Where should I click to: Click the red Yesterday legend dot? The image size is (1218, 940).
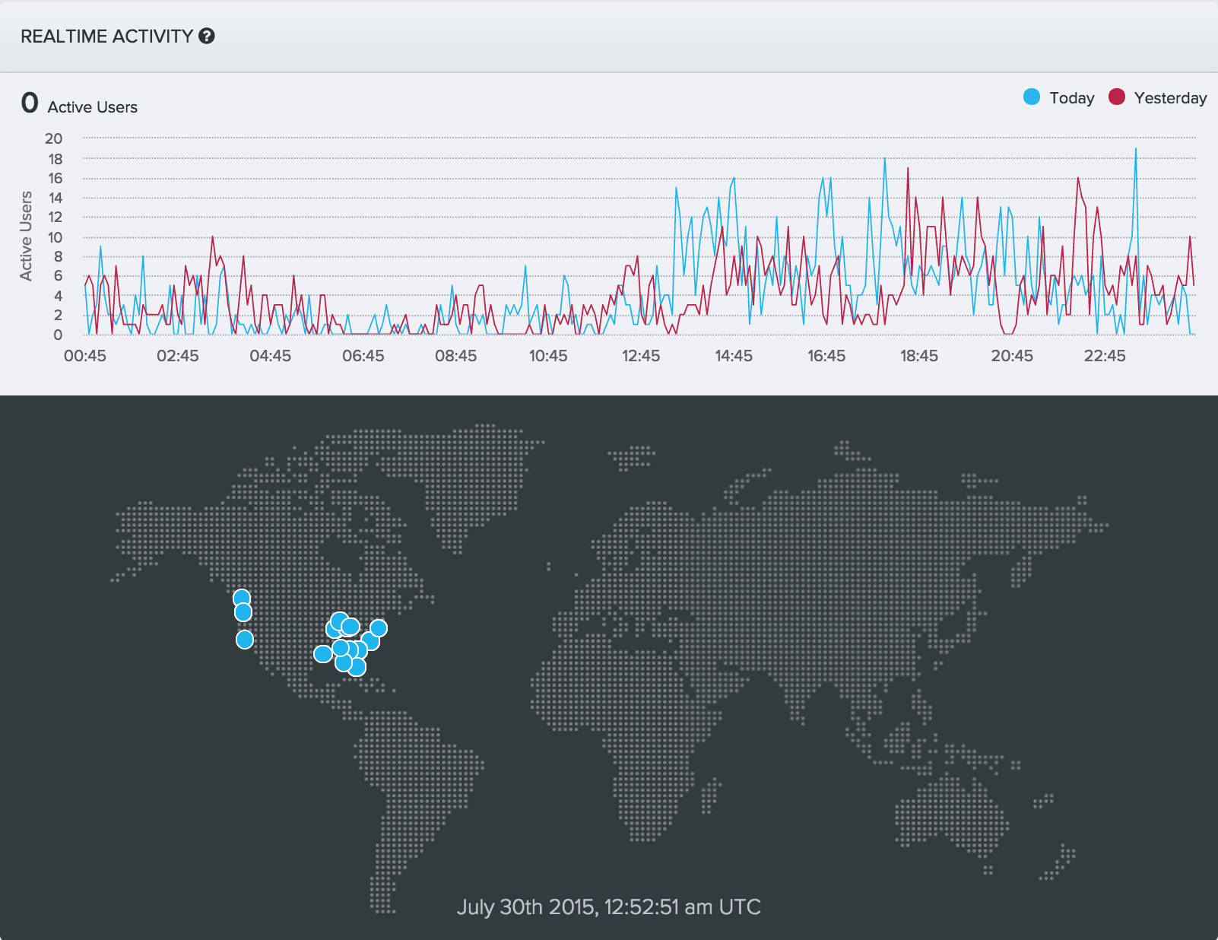[1116, 97]
